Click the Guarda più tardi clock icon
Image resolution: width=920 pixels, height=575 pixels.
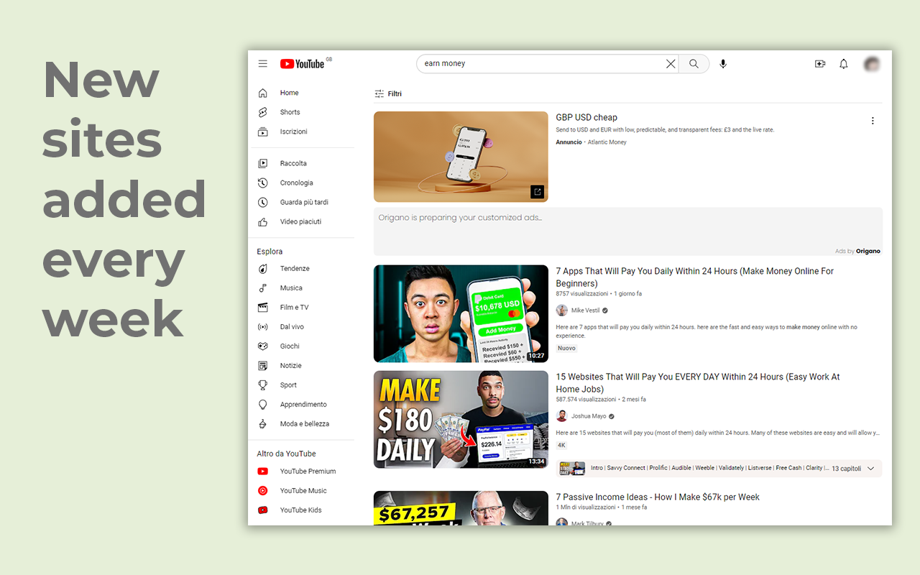point(263,202)
